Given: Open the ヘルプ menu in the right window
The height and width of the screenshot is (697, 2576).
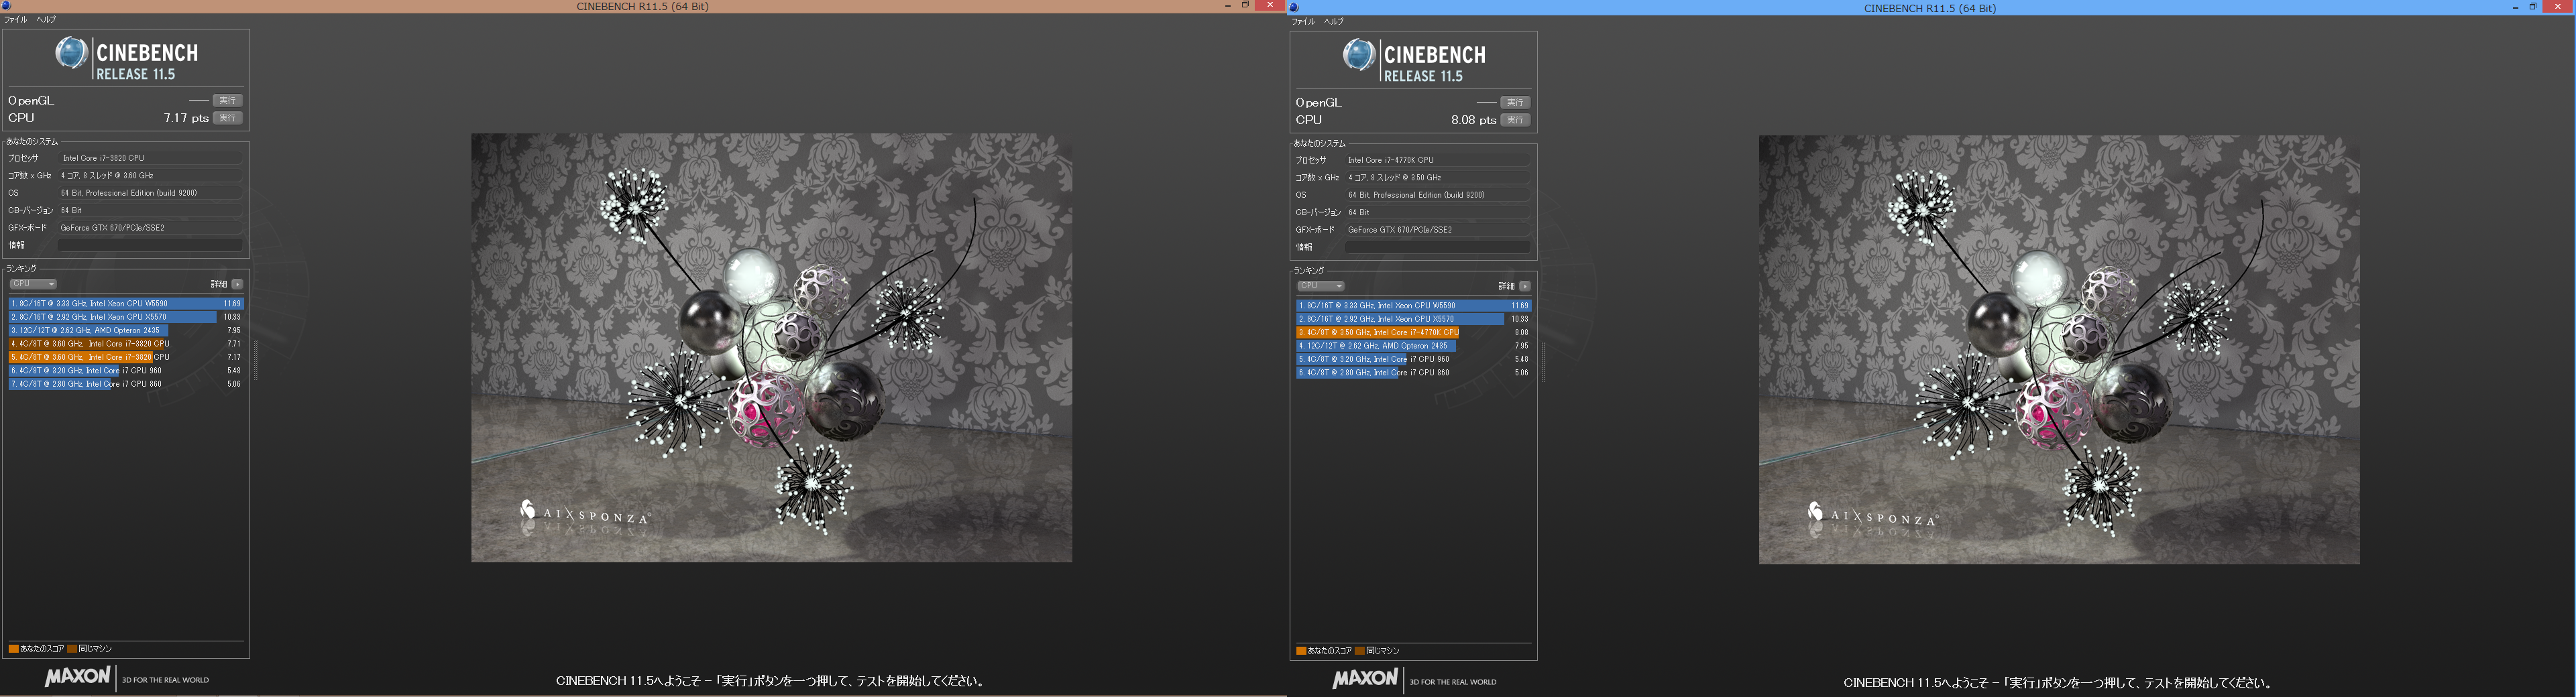Looking at the screenshot, I should [x=1334, y=22].
